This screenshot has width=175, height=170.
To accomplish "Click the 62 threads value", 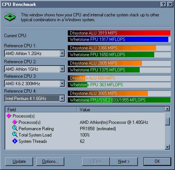I will pyautogui.click(x=82, y=141).
